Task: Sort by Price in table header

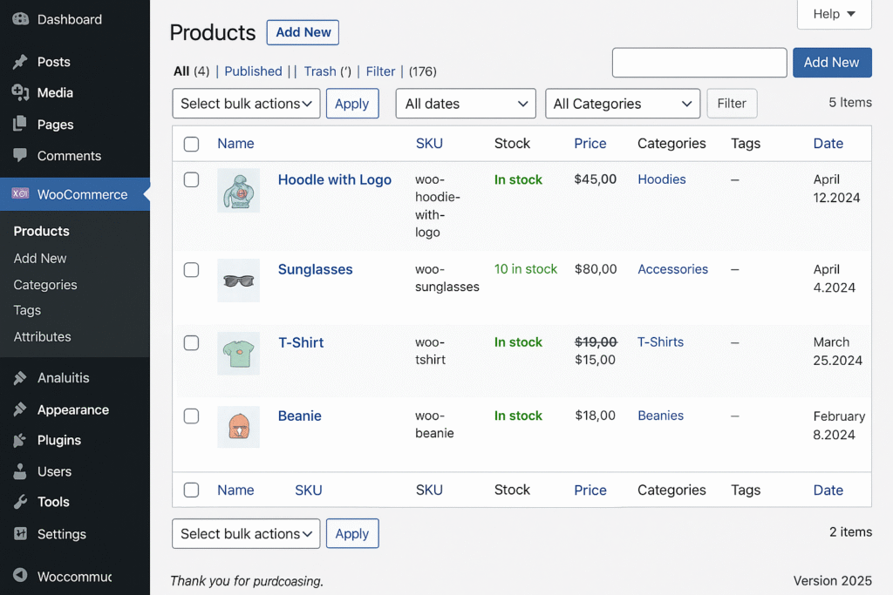Action: point(590,144)
